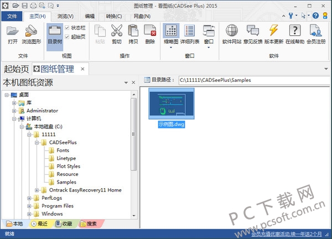Open 会员充值优惠活动 status bar link

[x=287, y=234]
